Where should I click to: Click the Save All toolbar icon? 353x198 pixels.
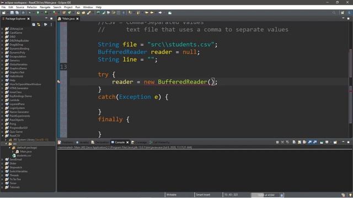(x=17, y=13)
